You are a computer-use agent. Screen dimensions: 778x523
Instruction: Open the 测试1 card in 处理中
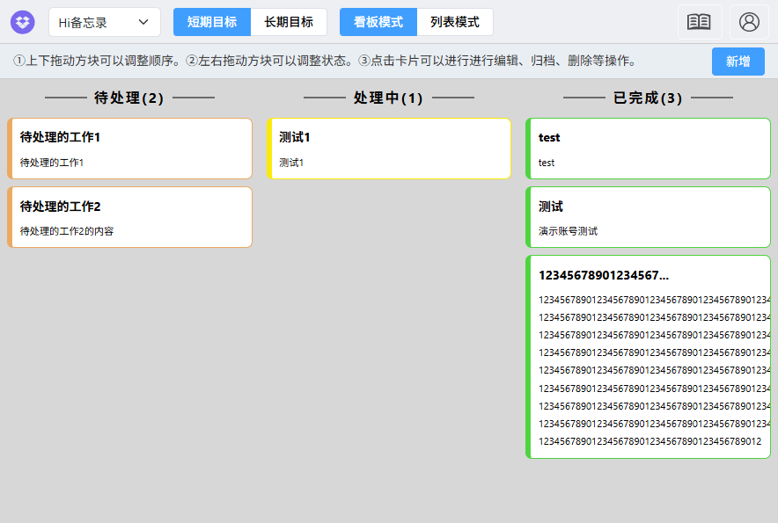[x=390, y=149]
